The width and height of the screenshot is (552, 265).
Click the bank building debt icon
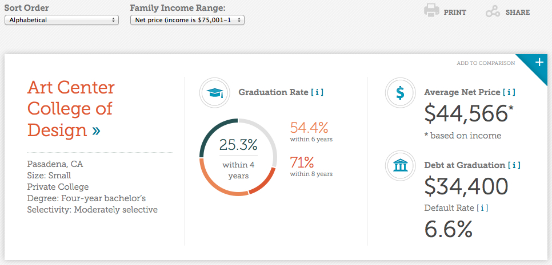tap(401, 165)
